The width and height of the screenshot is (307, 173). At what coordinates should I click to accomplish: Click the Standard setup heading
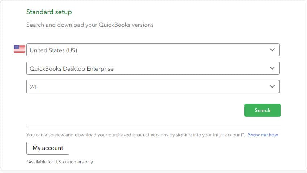pos(49,12)
